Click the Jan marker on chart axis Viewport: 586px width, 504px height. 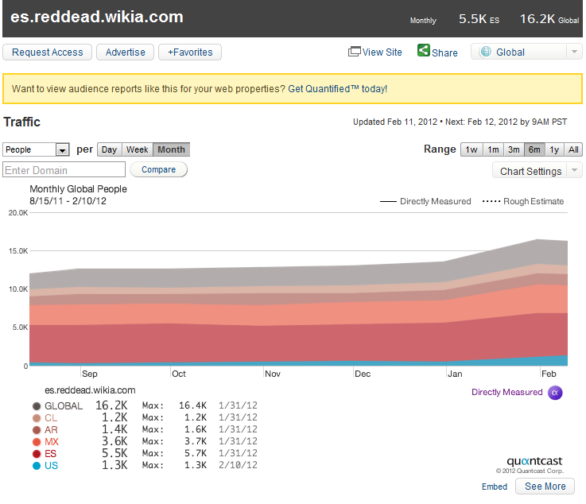click(455, 374)
